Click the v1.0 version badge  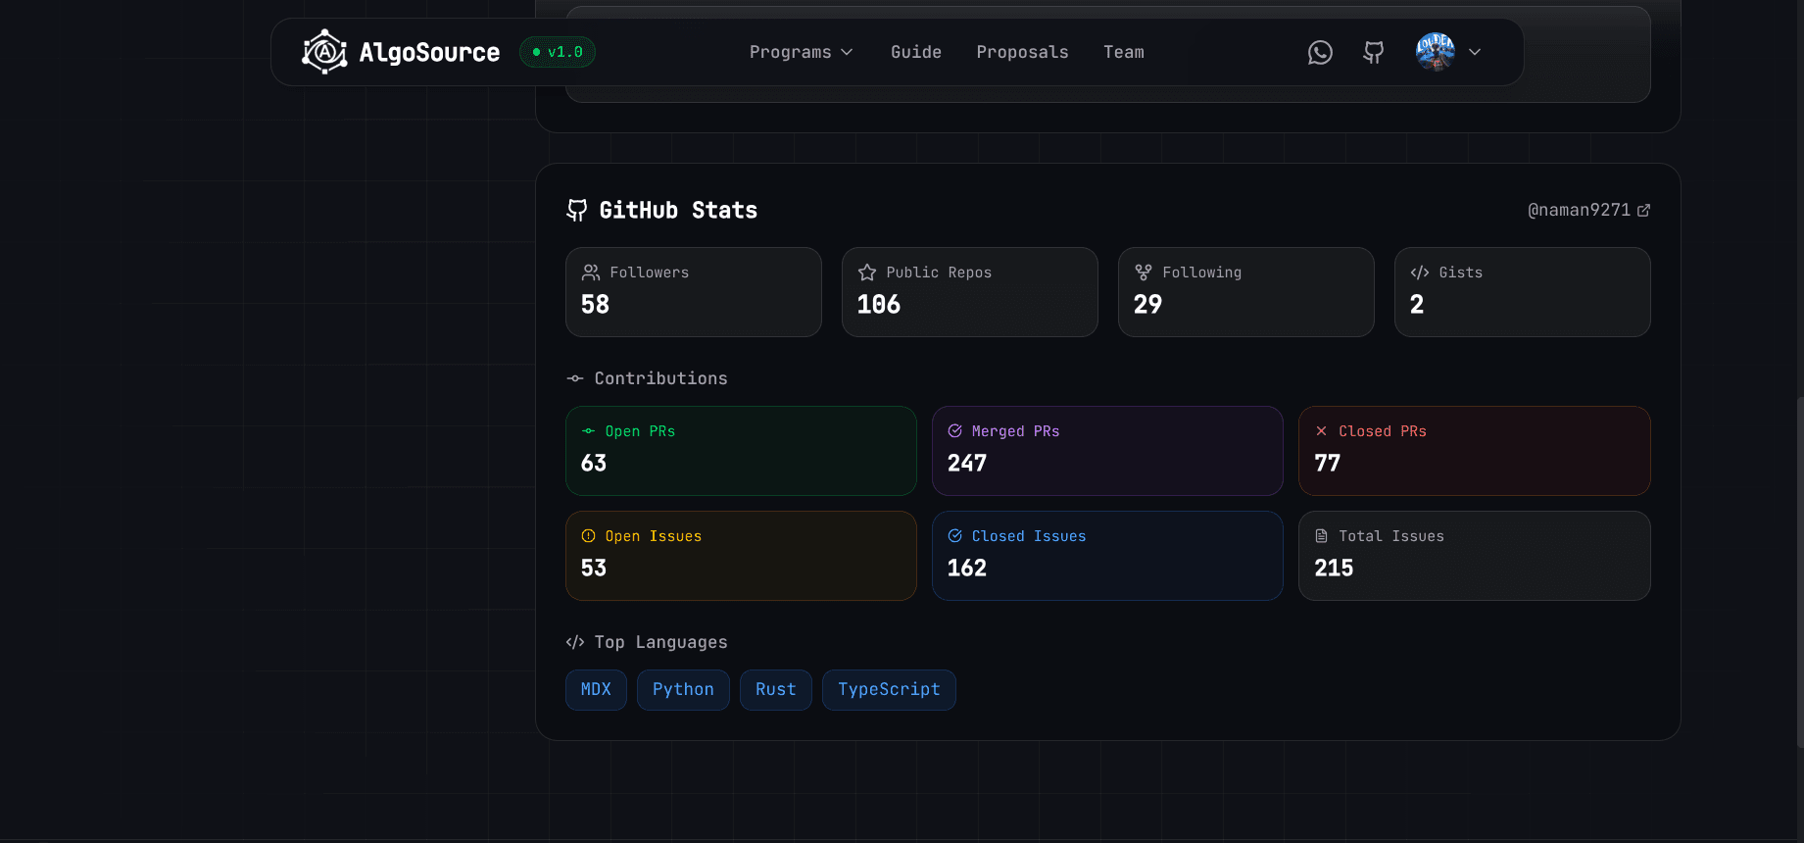tap(558, 52)
